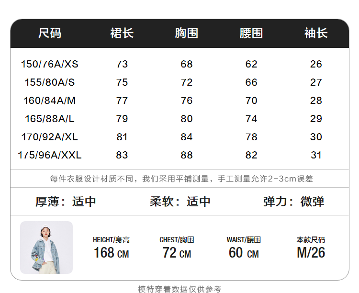359x293 pixels.
Task: Click the HEIGHT/身高 label
Action: [x=111, y=240]
